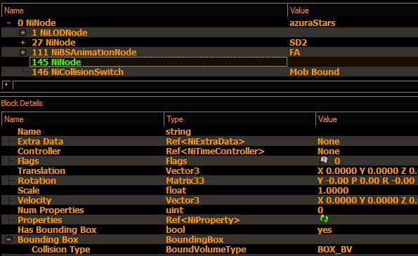Screen dimensions: 418x256
Task: Click the Extra Data value None
Action: [329, 142]
